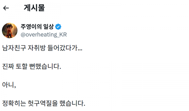Click the word 헛구역질을 in the post
The height and width of the screenshot is (111, 189).
pos(43,103)
